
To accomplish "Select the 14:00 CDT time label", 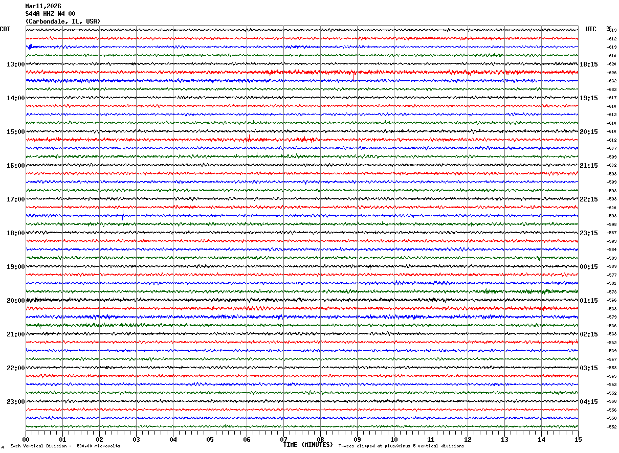I will pos(15,98).
